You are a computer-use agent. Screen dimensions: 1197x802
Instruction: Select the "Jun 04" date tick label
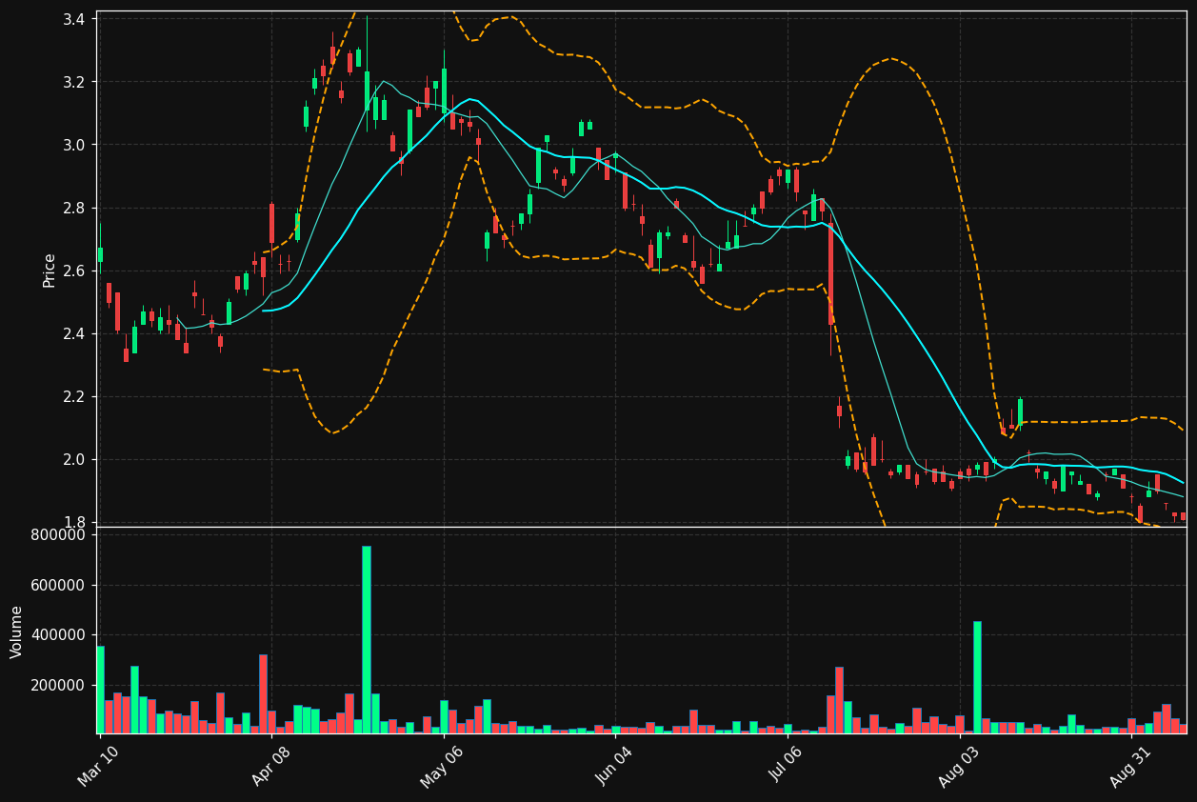click(614, 767)
